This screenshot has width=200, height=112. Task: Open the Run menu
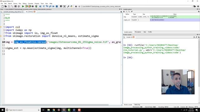tap(20, 3)
